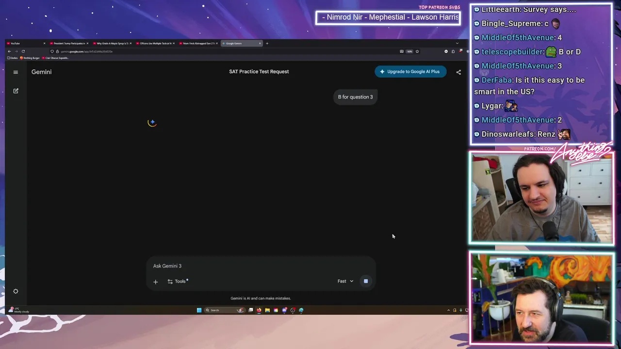
Task: Expand the Fast model selector dropdown
Action: 345,281
